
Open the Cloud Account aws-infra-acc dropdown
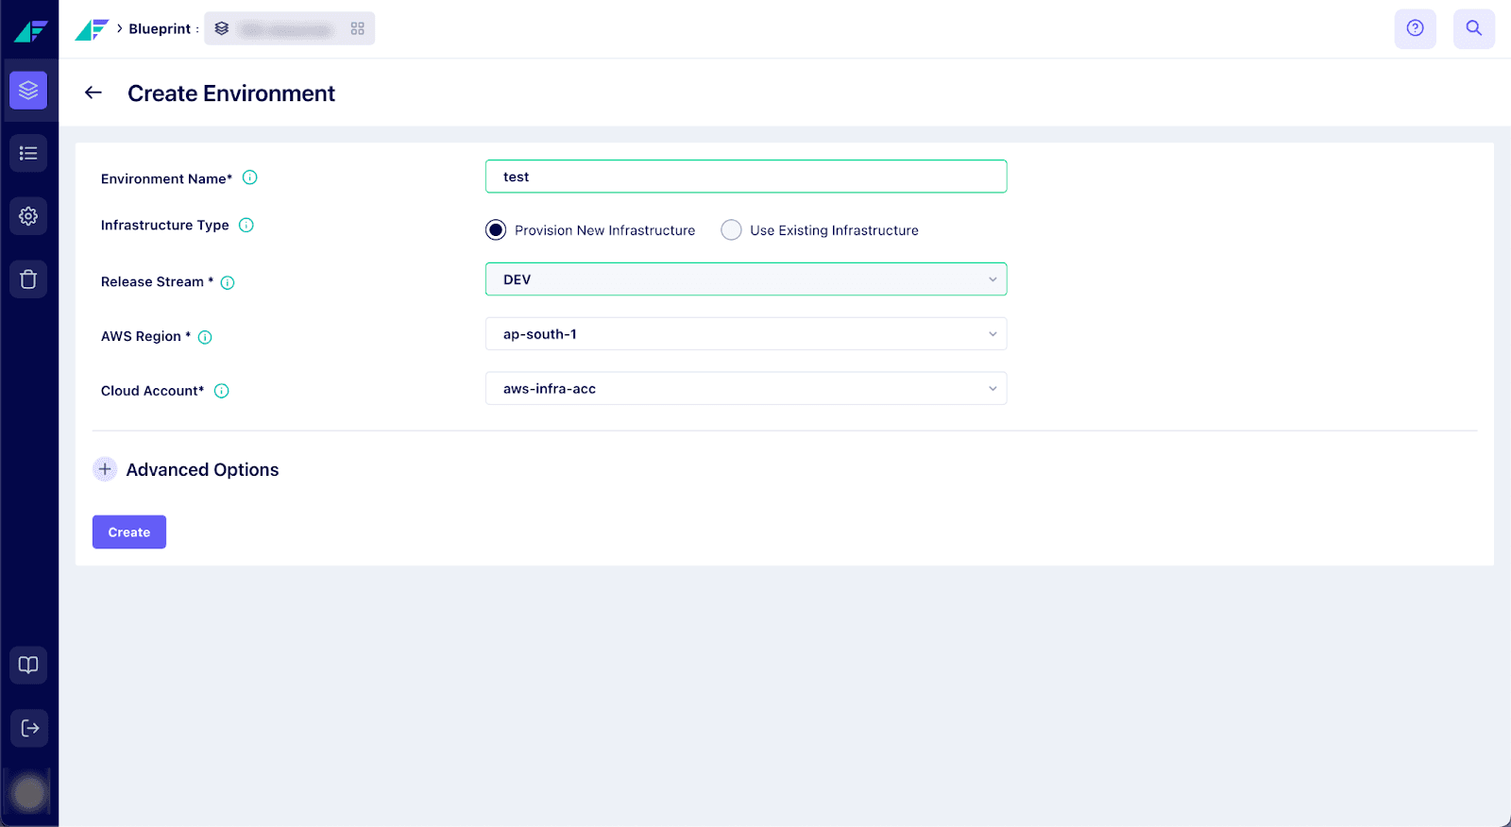click(745, 389)
